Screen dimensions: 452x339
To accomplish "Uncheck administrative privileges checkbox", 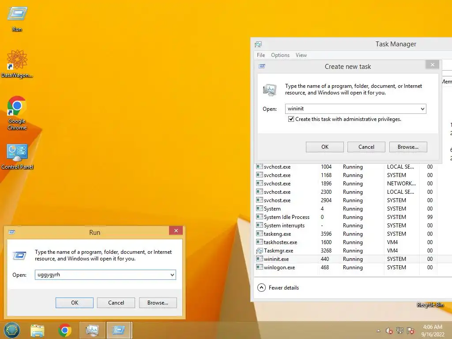I will point(291,119).
